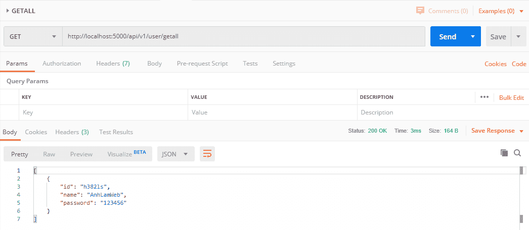The width and height of the screenshot is (529, 230).
Task: Open the Examples (0) dropdown
Action: 521,11
